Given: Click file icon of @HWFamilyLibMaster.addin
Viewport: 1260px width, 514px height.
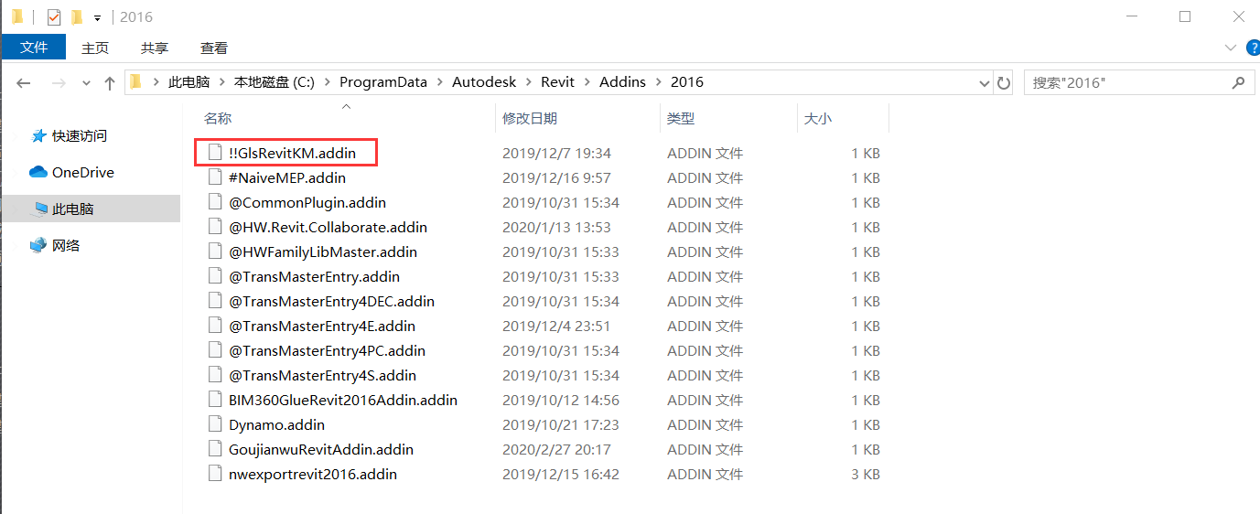Looking at the screenshot, I should click(x=215, y=252).
